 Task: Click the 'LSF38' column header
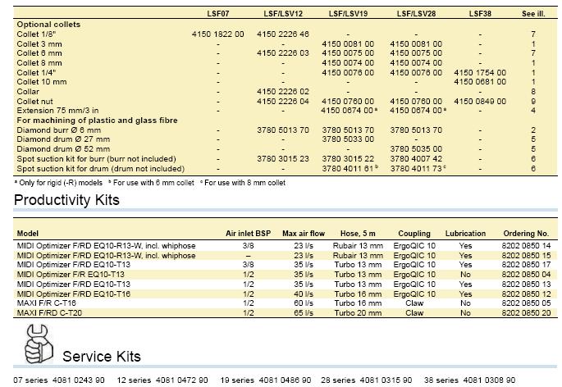coord(480,14)
